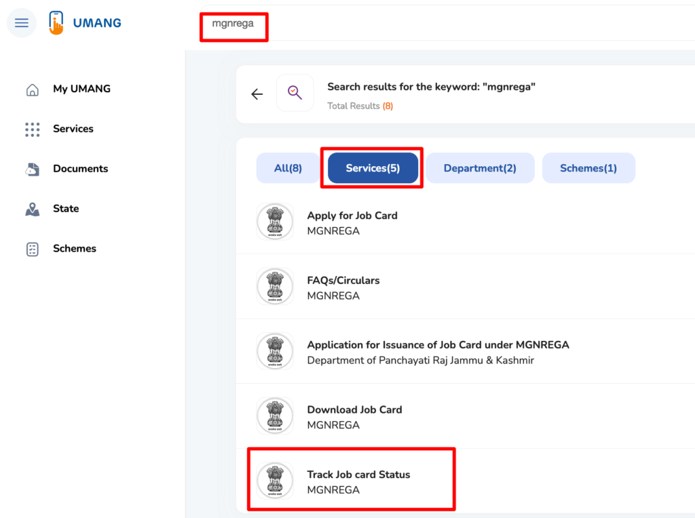Open the hamburger menu icon

click(x=22, y=23)
